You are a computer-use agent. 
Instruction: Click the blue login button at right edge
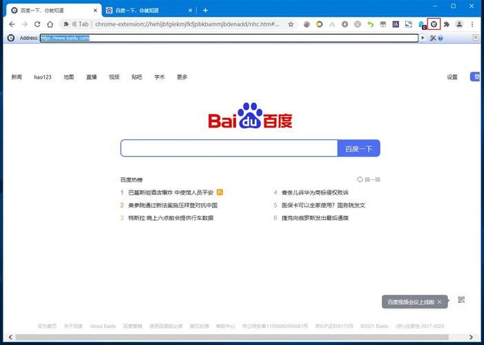pos(475,77)
